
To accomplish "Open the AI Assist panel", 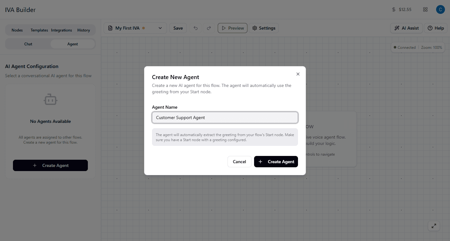I will coord(406,28).
